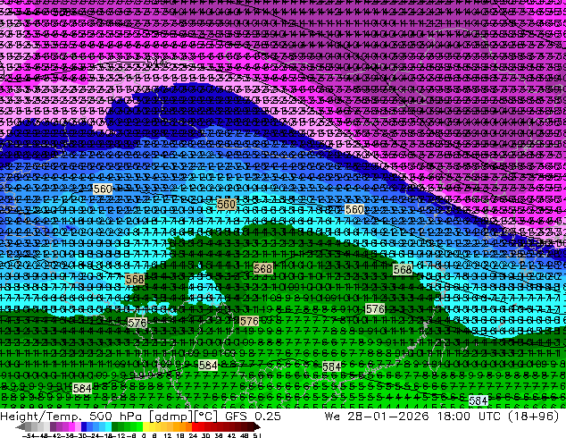Click the rightmost 576 contour label
Screen dimensions: 566x438
click(375, 309)
